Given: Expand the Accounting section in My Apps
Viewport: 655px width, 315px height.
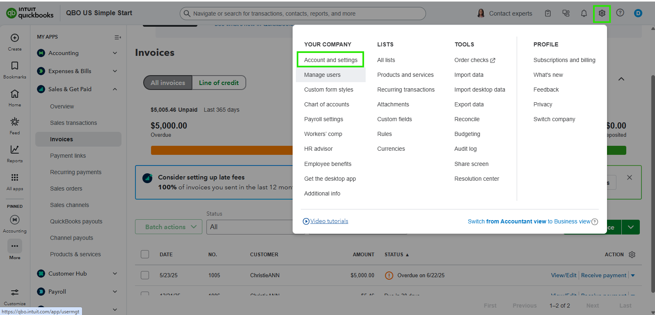Looking at the screenshot, I should [115, 53].
